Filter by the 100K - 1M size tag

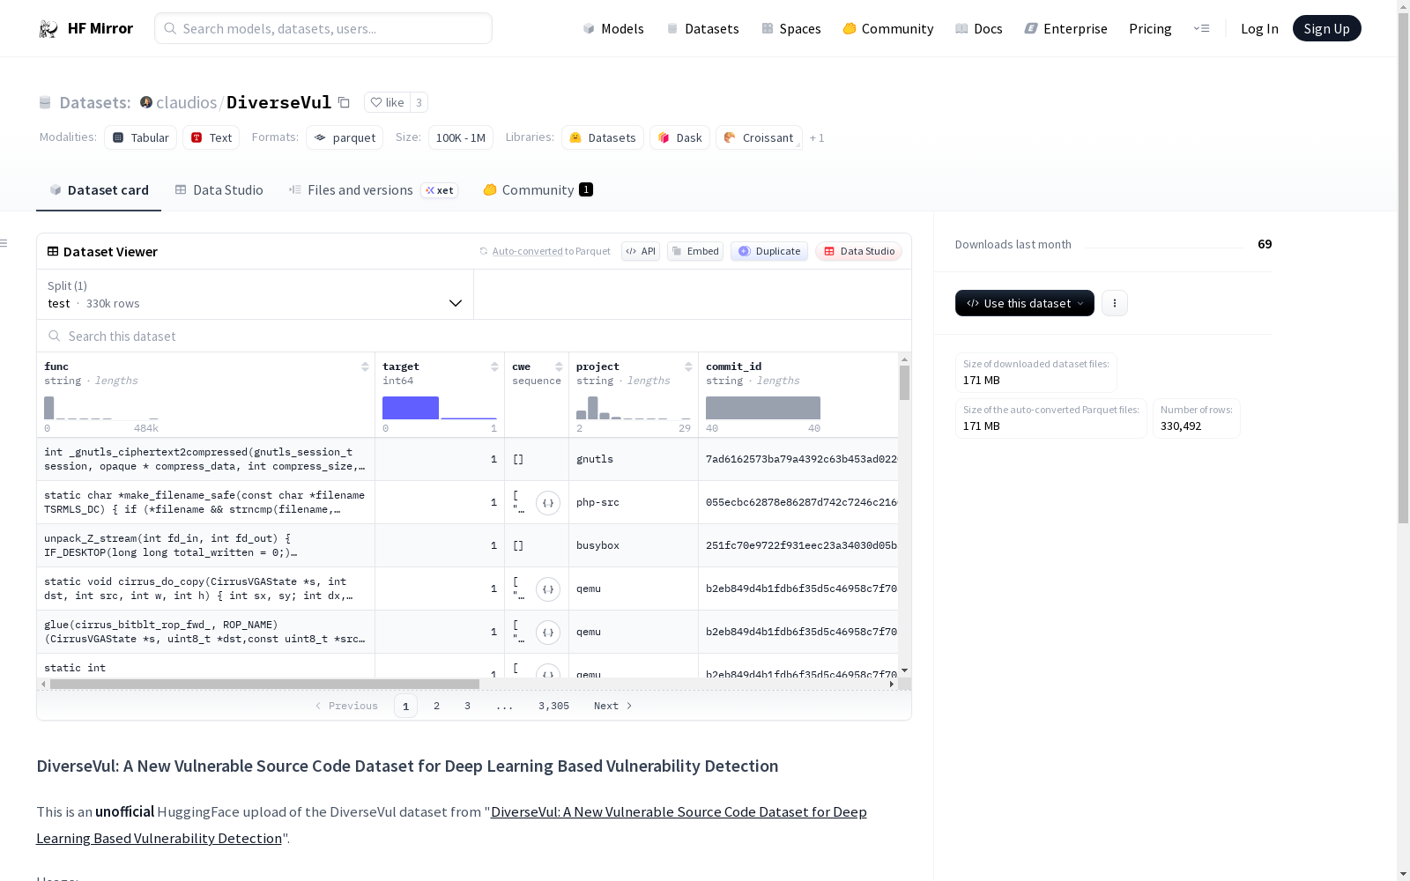[461, 137]
